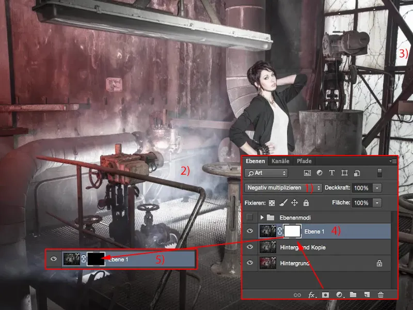Screen dimensions: 413x310
Task: Click the link layers chain icon
Action: pos(297,295)
